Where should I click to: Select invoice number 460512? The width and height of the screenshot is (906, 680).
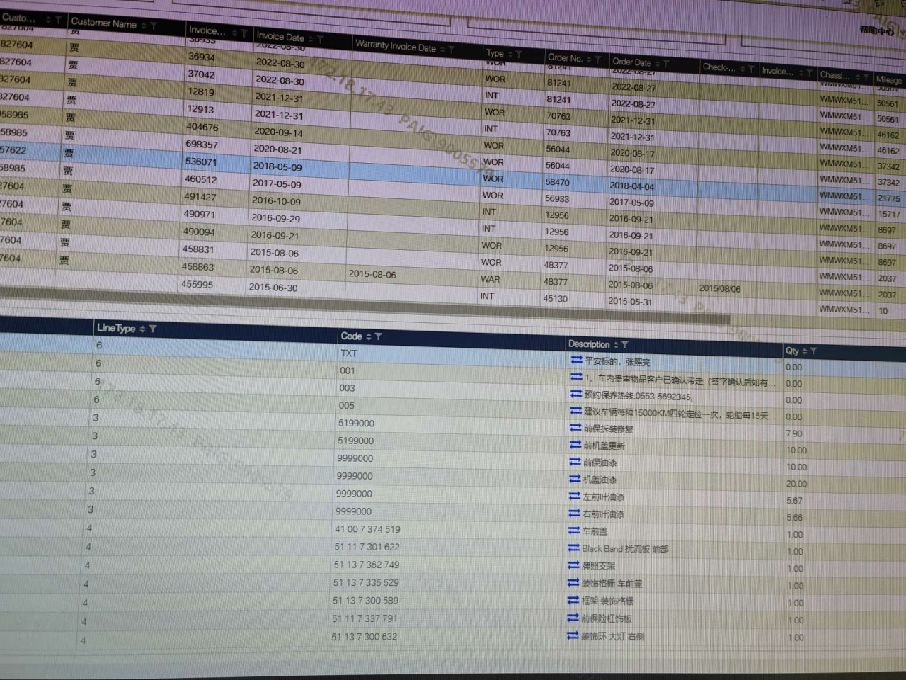point(201,179)
